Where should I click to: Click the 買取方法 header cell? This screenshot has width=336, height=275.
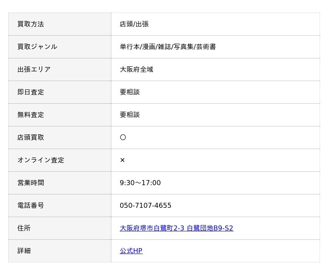(x=60, y=24)
